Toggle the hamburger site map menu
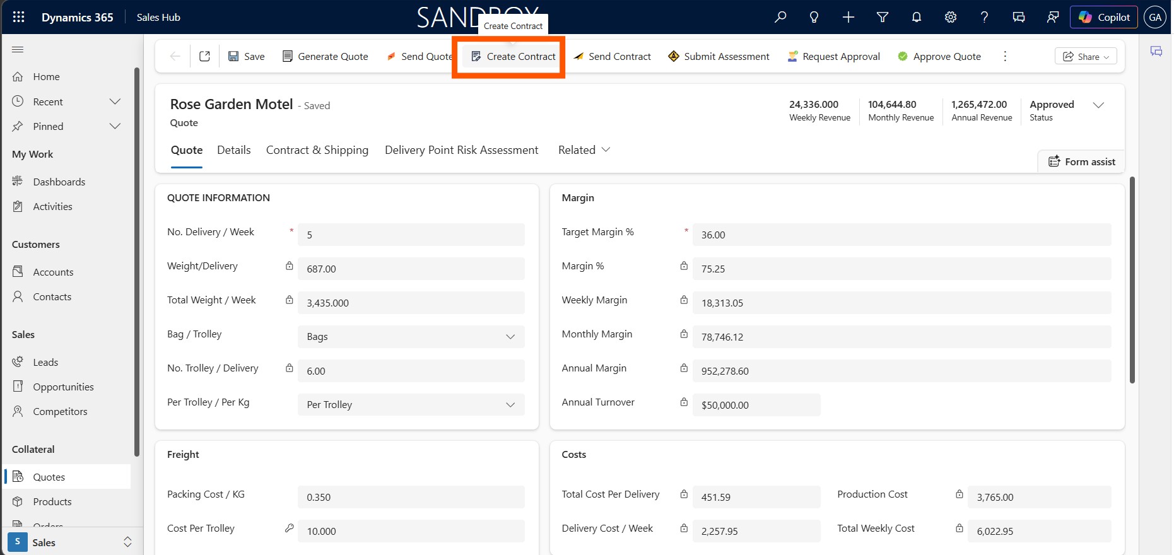 point(18,49)
